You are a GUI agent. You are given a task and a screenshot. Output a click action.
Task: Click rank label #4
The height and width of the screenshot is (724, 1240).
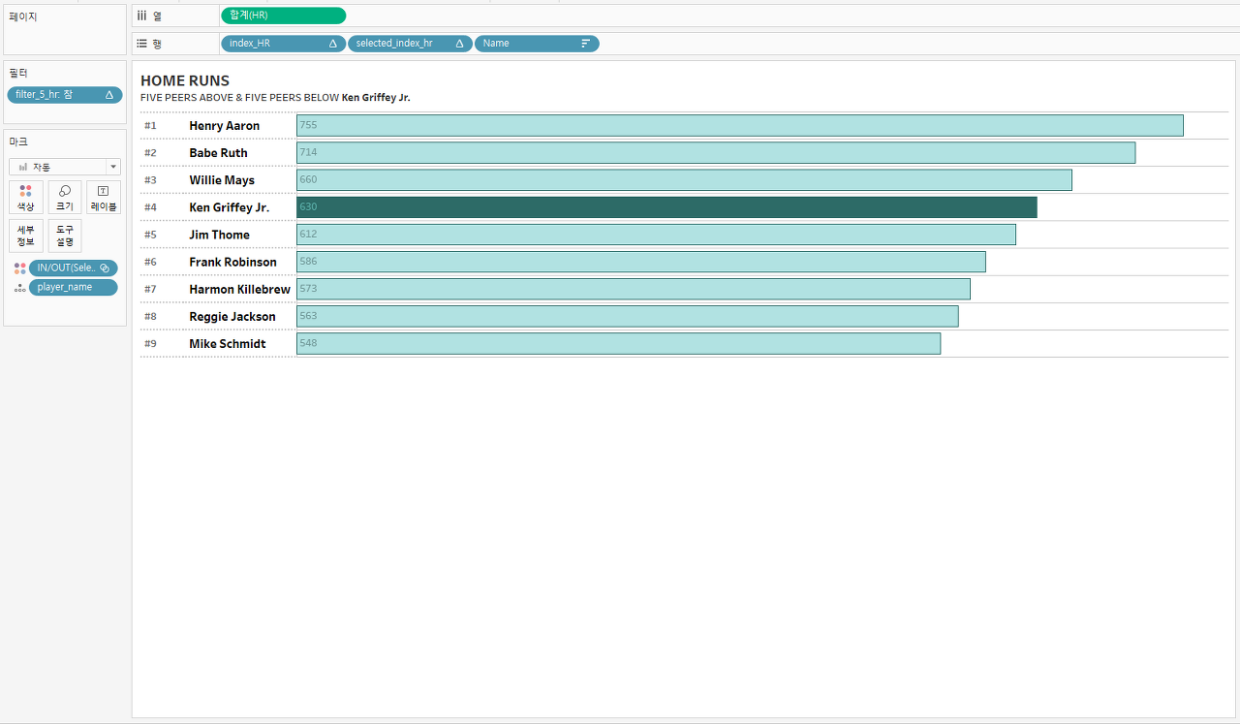click(x=150, y=207)
